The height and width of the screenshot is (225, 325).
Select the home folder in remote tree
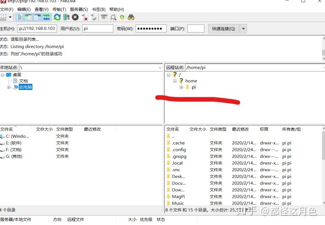(x=191, y=81)
